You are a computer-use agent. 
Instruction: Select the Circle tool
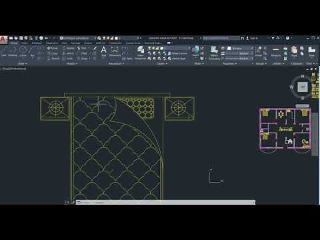tap(23, 51)
